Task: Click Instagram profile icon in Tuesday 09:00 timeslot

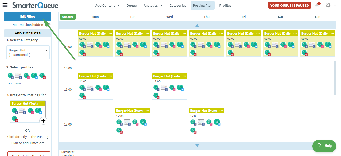Action: coord(135,45)
